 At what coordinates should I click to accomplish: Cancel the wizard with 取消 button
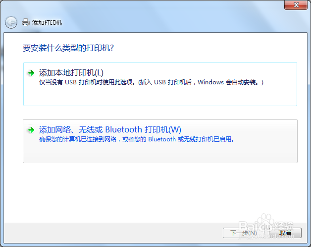(x=285, y=233)
